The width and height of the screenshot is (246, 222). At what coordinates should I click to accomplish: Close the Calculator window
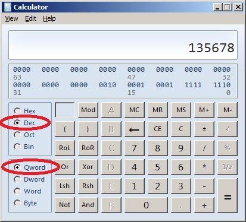238,7
